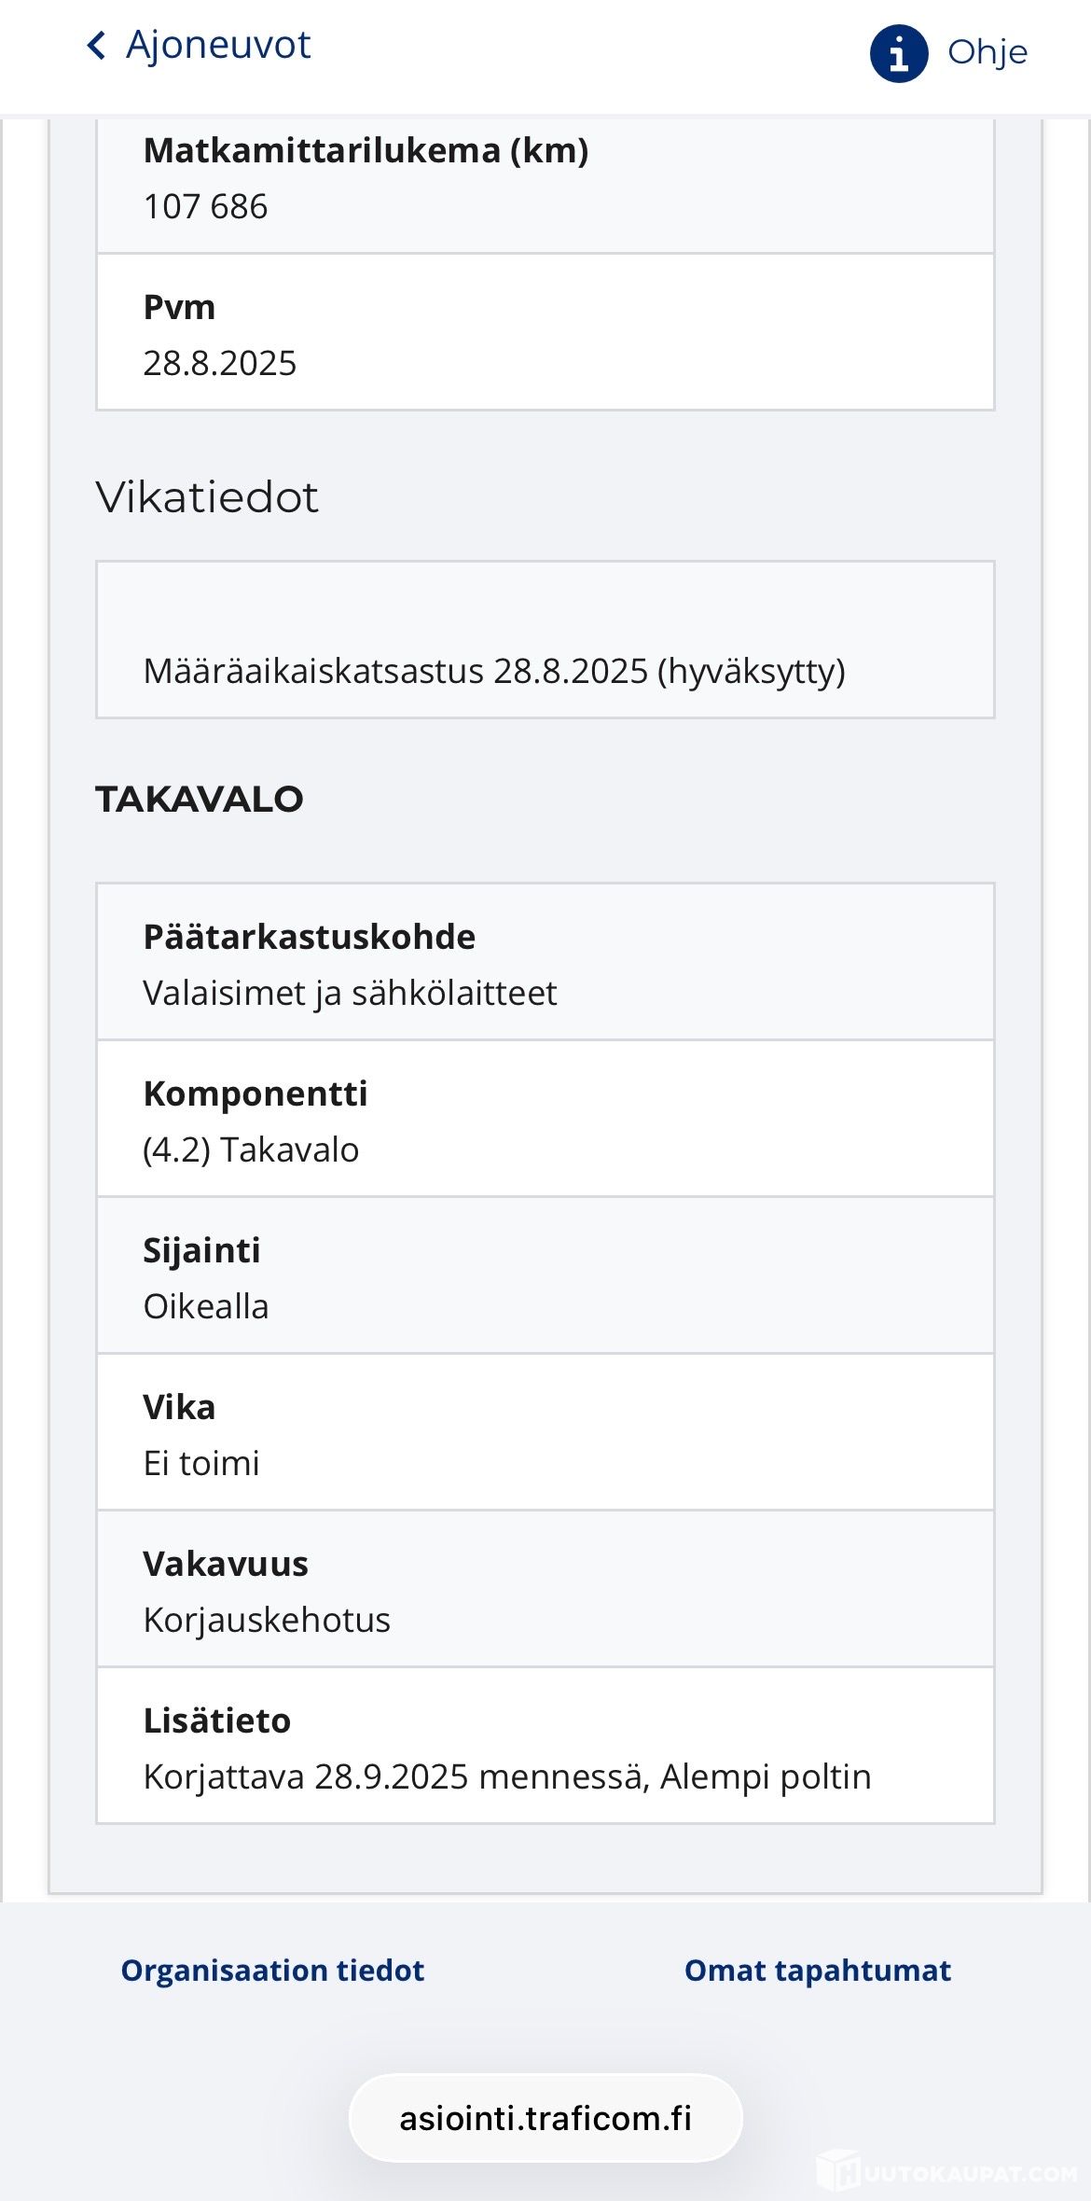Screen dimensions: 1091x2201
Task: Click the Lisätieto repair deadline text
Action: [x=507, y=1776]
